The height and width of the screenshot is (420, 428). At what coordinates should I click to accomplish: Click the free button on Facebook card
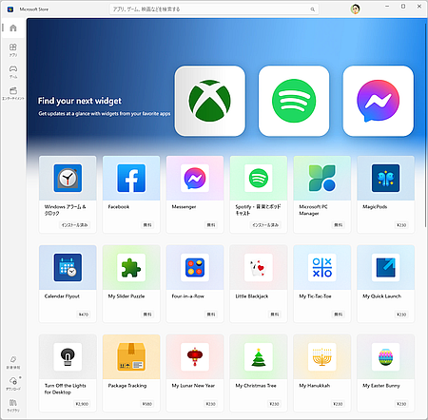147,225
